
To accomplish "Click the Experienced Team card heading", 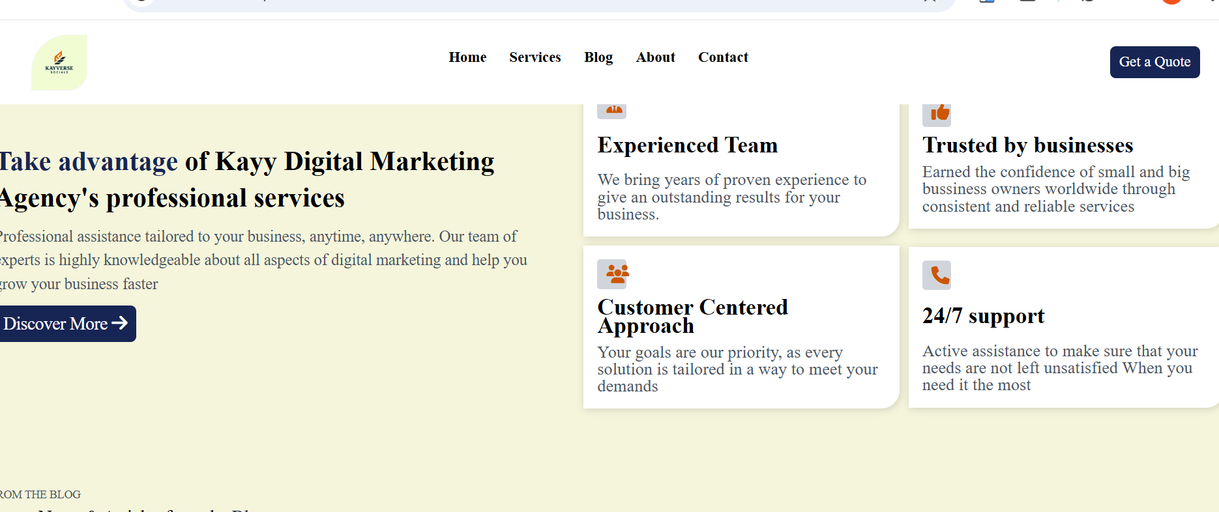I will (687, 145).
